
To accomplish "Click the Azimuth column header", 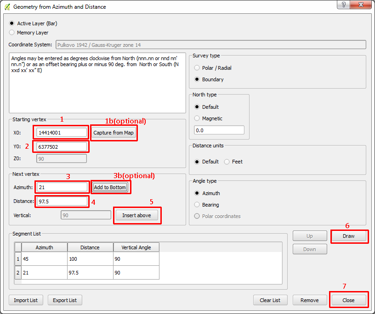I will click(45, 247).
